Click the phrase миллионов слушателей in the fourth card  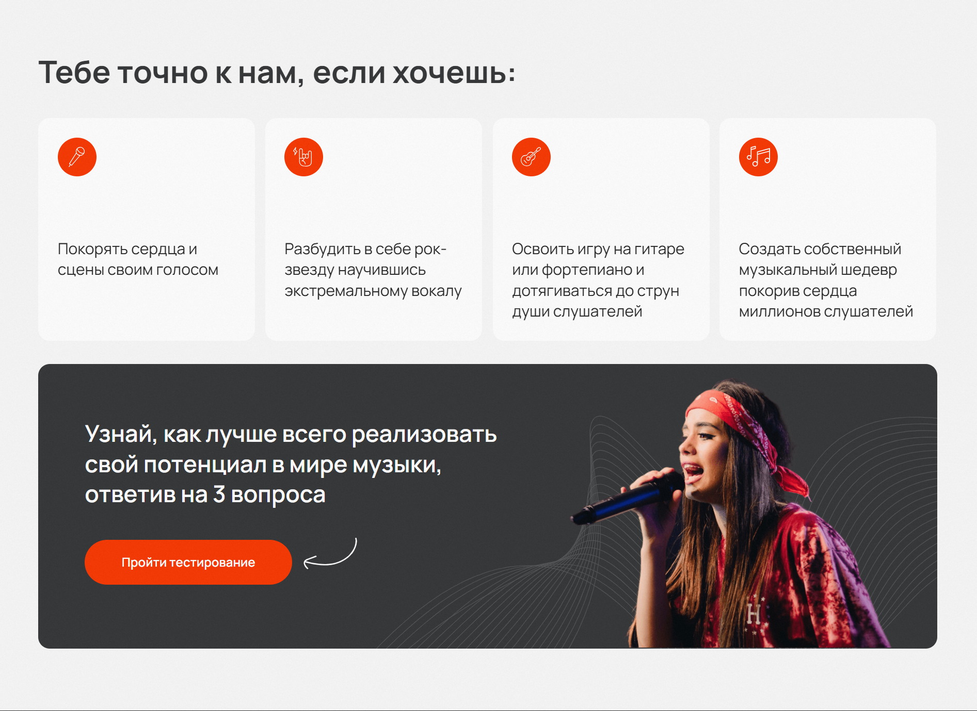pyautogui.click(x=826, y=311)
